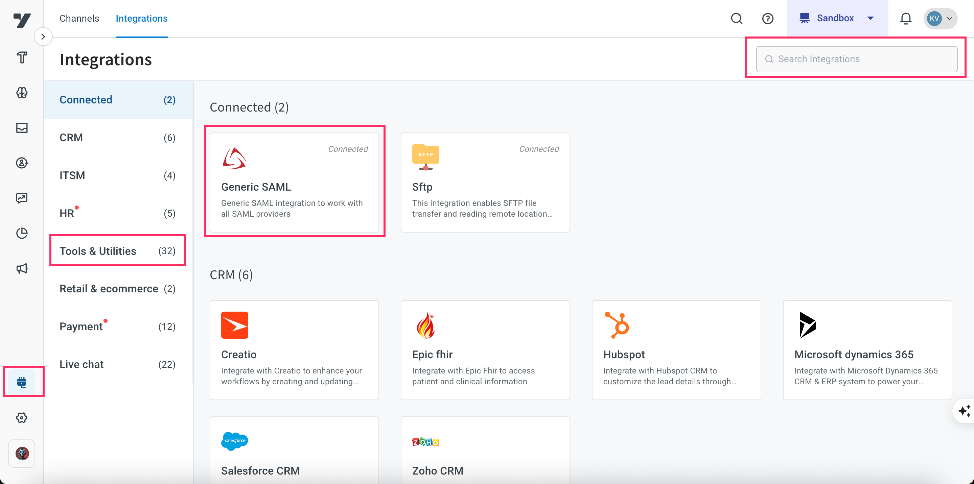Viewport: 974px width, 484px height.
Task: Select the ITSM category
Action: click(118, 175)
